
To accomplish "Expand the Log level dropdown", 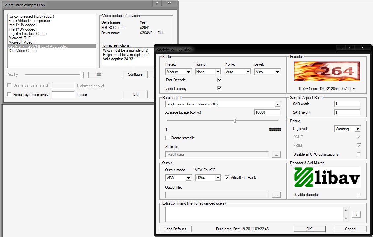I will pyautogui.click(x=348, y=129).
